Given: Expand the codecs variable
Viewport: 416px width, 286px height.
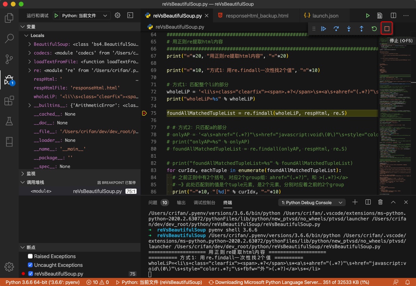Looking at the screenshot, I should tap(29, 53).
